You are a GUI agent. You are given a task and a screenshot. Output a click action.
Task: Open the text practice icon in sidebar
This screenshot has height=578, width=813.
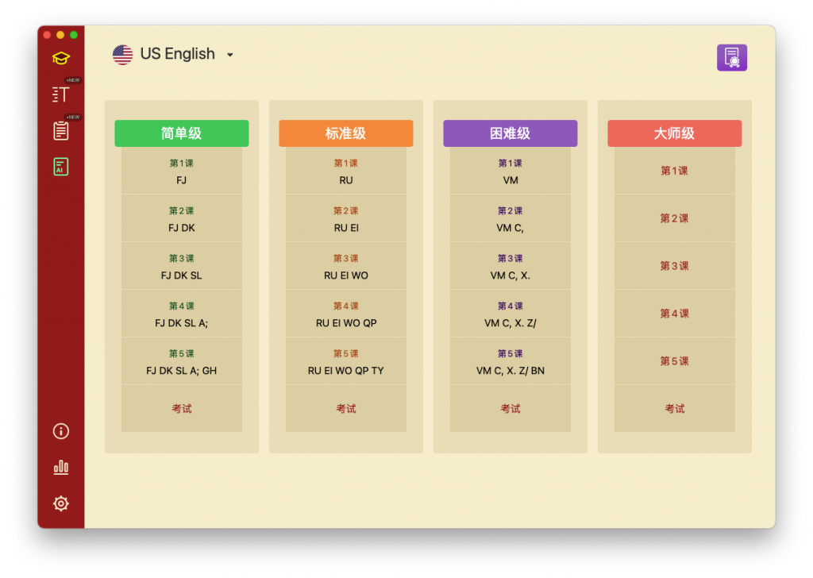[x=60, y=94]
